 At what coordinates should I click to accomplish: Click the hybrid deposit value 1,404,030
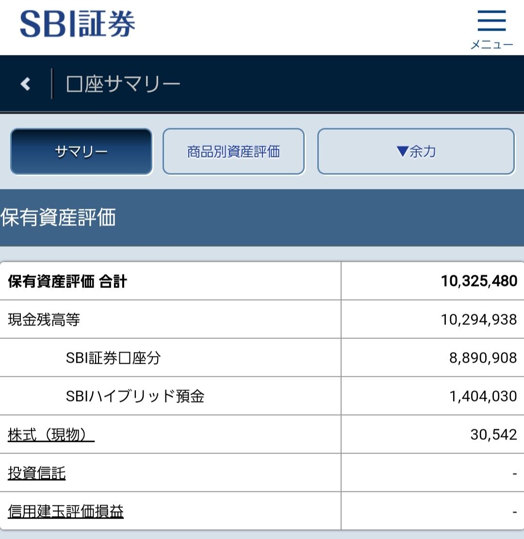pyautogui.click(x=483, y=396)
